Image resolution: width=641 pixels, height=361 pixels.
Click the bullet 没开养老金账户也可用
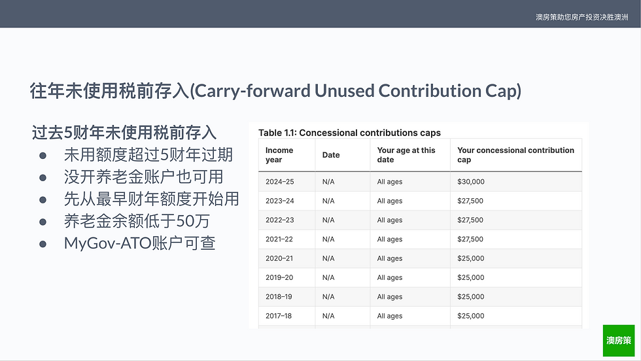coord(143,177)
